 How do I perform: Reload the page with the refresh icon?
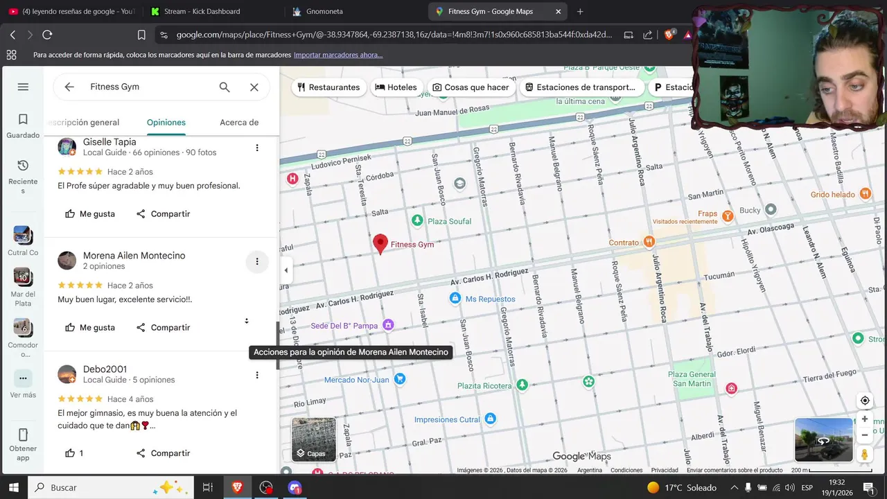[47, 35]
